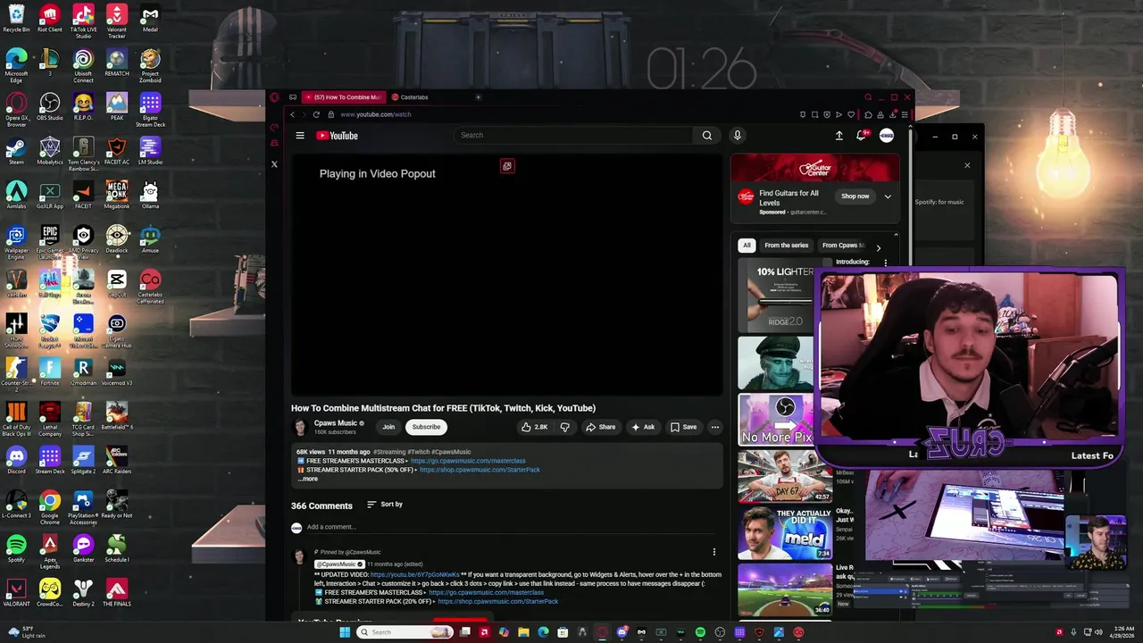Open the shop.cpawsmusic.com/StarterPack description link
Screen dimensions: 1143x643
tap(480, 470)
